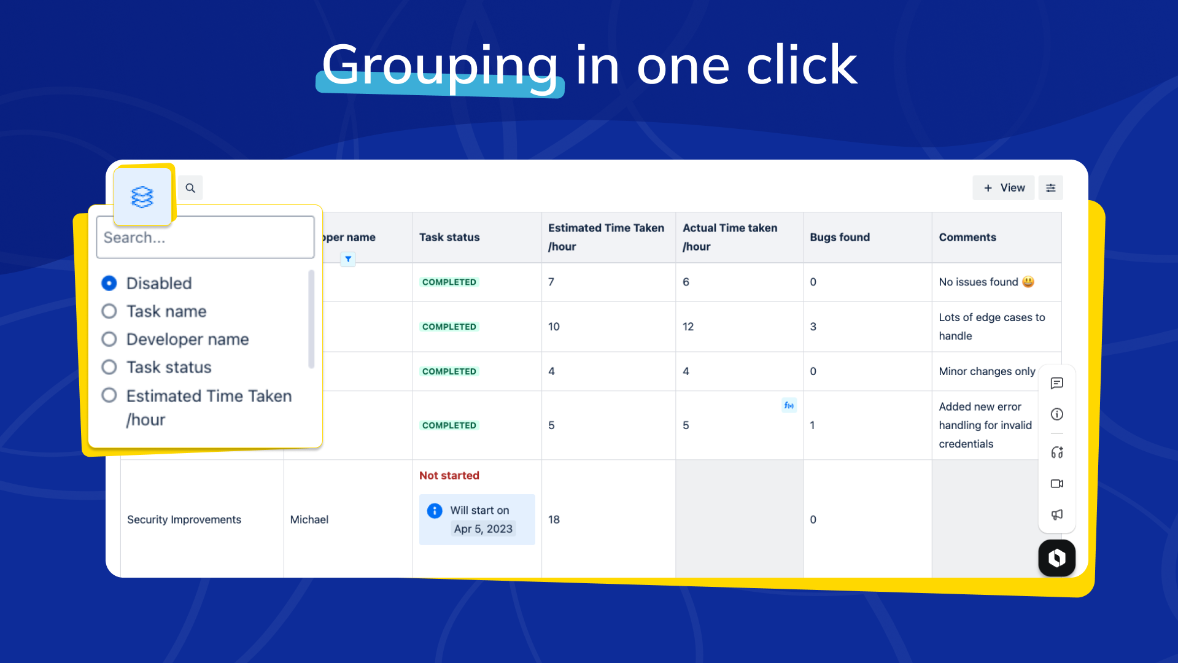The height and width of the screenshot is (663, 1178).
Task: Choose Developer name as grouping option
Action: coord(109,339)
